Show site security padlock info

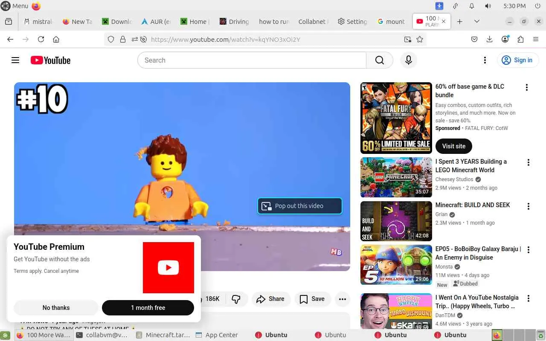tap(123, 39)
